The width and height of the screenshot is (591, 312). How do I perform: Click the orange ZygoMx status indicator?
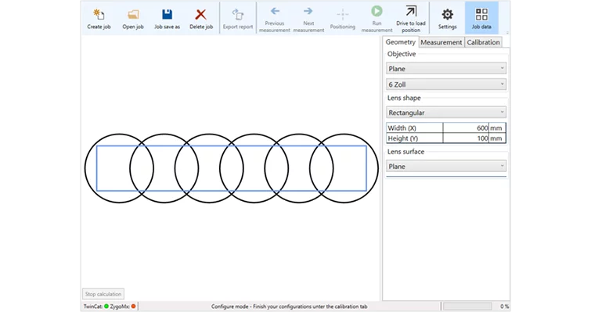point(133,307)
